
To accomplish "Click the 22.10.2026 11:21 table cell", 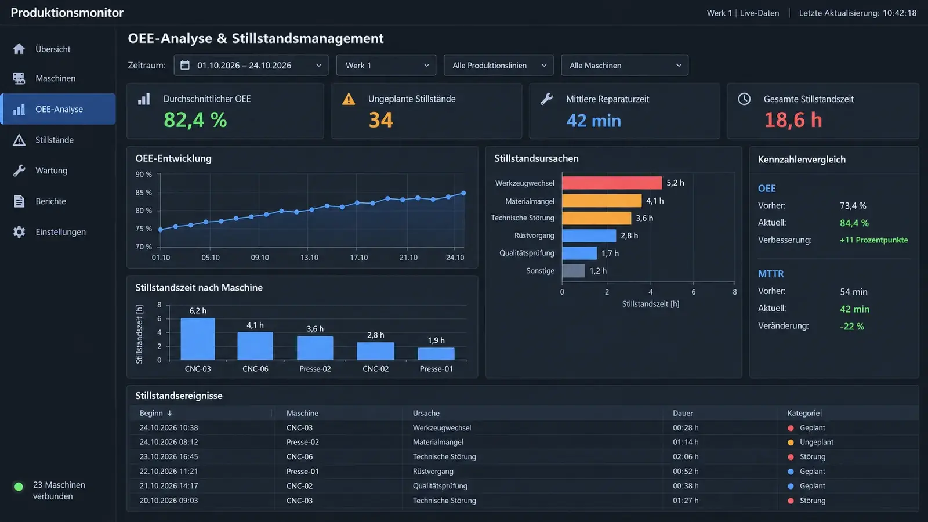I will tap(169, 471).
